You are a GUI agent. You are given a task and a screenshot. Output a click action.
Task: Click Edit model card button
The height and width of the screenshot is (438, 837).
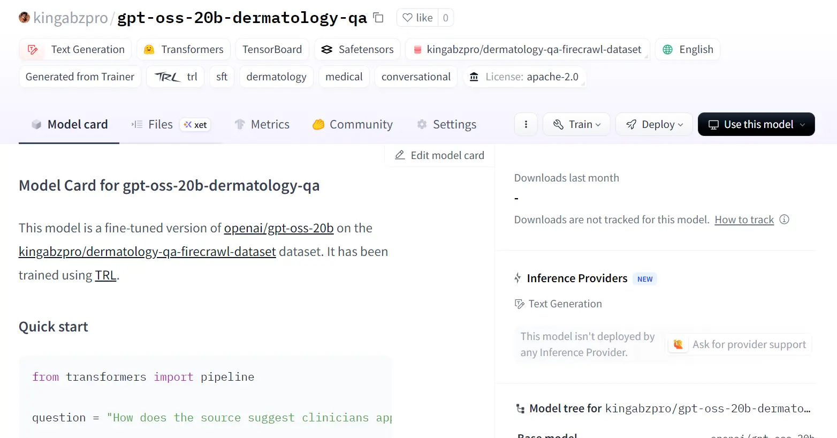pos(439,155)
